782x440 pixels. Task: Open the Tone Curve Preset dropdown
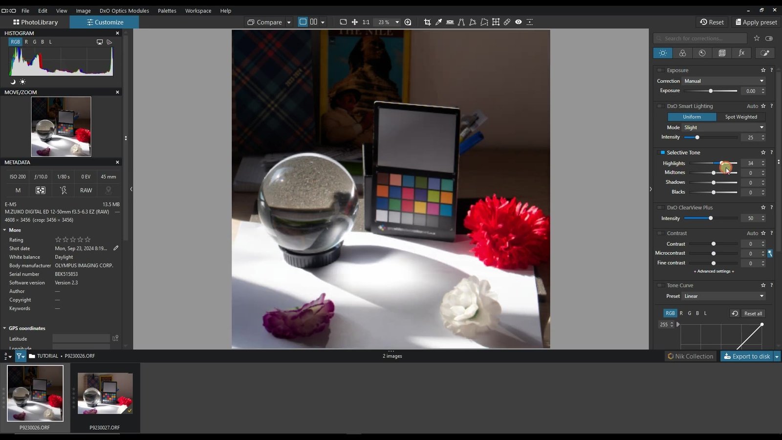coord(724,296)
